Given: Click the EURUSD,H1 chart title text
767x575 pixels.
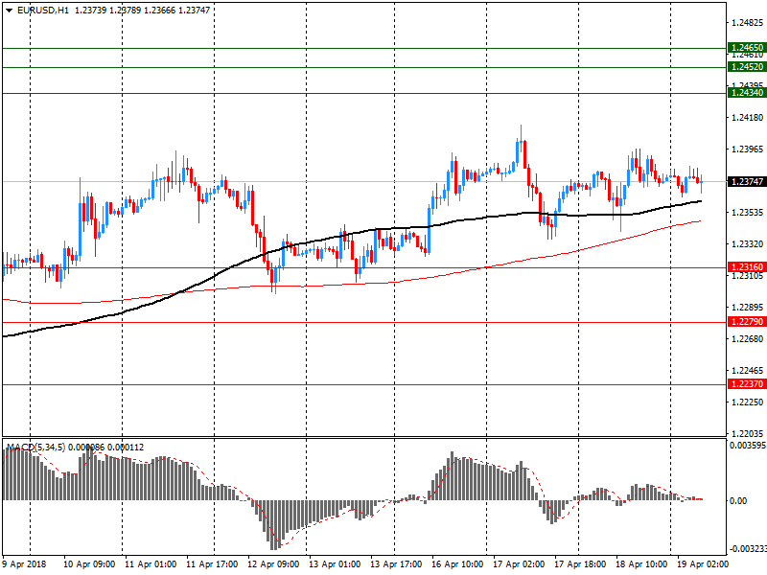Looking at the screenshot, I should click(43, 11).
